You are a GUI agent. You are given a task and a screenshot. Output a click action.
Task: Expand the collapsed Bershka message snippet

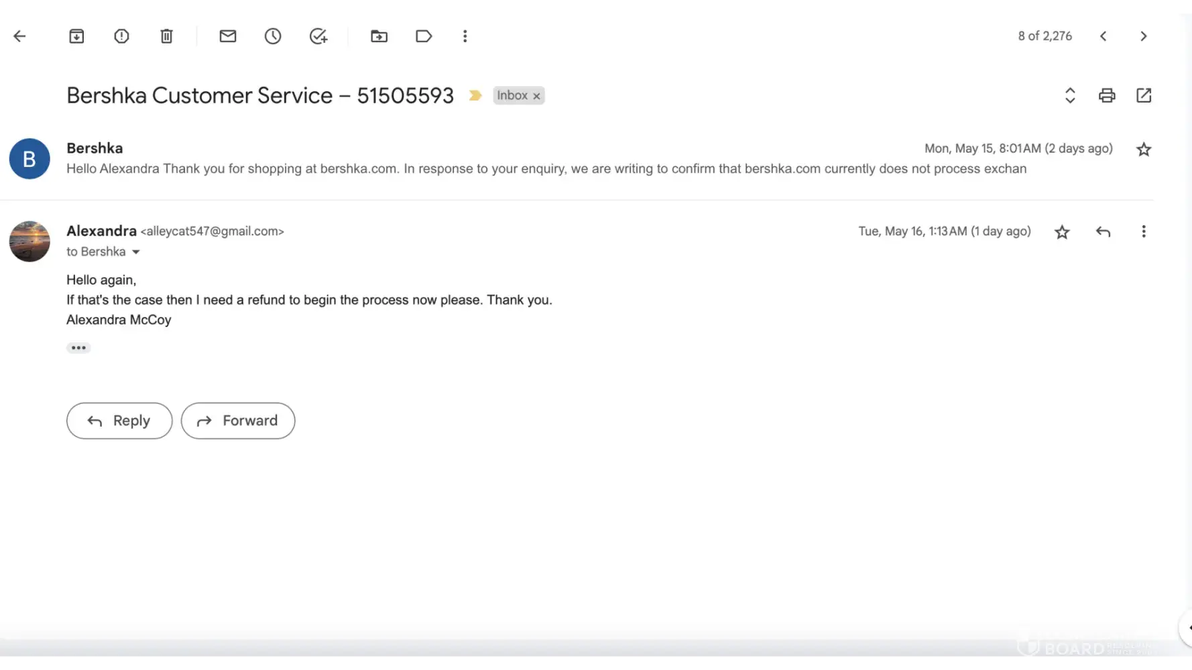click(x=546, y=169)
